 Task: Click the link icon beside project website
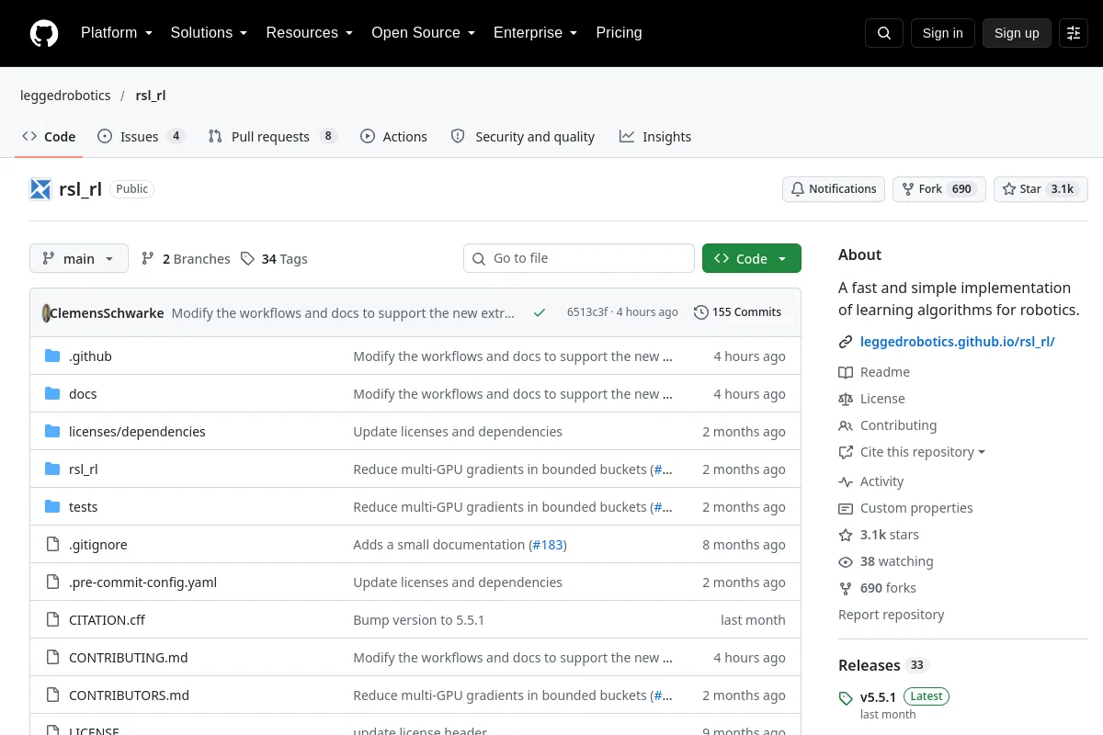[846, 342]
